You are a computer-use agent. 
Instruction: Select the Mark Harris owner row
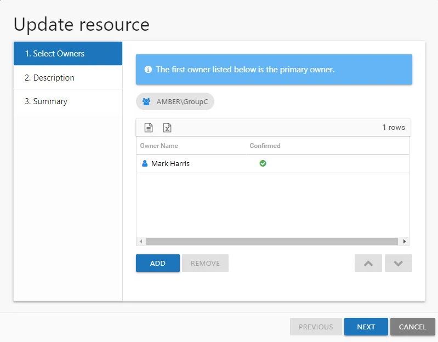coord(272,164)
